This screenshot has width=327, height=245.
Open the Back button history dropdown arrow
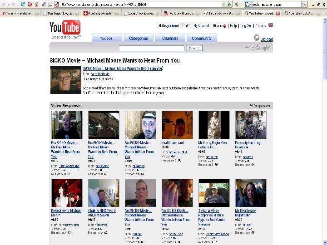pyautogui.click(x=8, y=4)
